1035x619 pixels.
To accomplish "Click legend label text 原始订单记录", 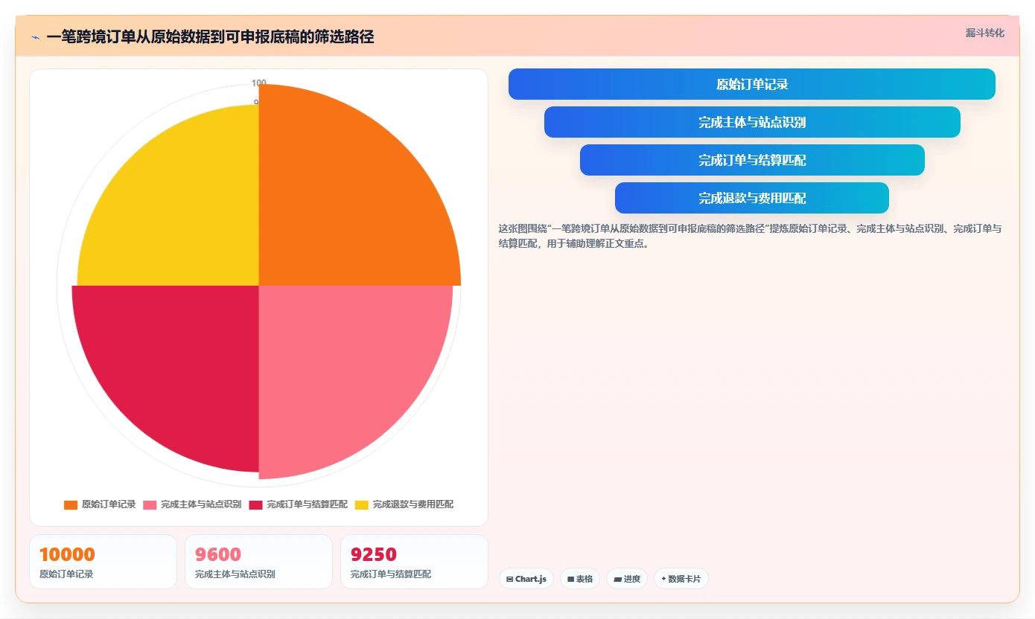I will coord(109,504).
